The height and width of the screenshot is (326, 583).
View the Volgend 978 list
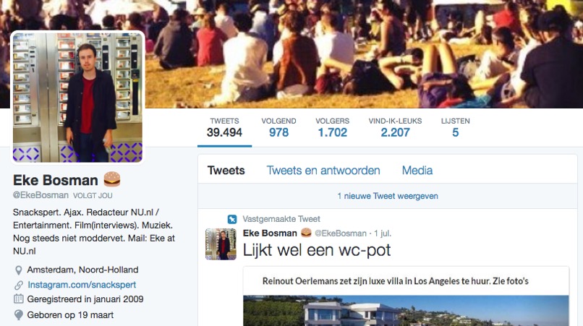coord(278,127)
